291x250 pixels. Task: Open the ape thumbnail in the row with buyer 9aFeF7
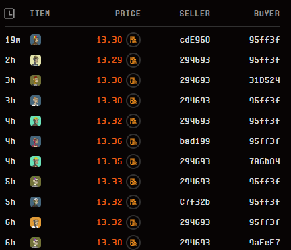click(36, 243)
